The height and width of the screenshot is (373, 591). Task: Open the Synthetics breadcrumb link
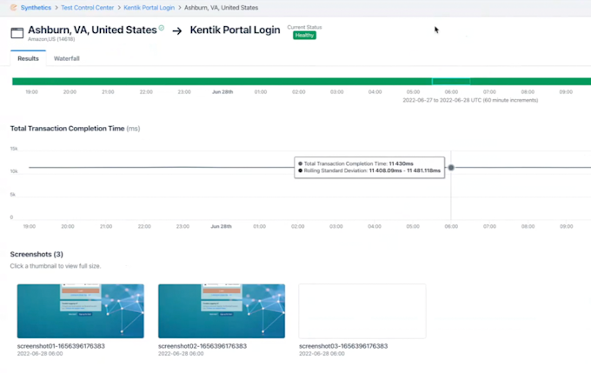click(x=36, y=8)
